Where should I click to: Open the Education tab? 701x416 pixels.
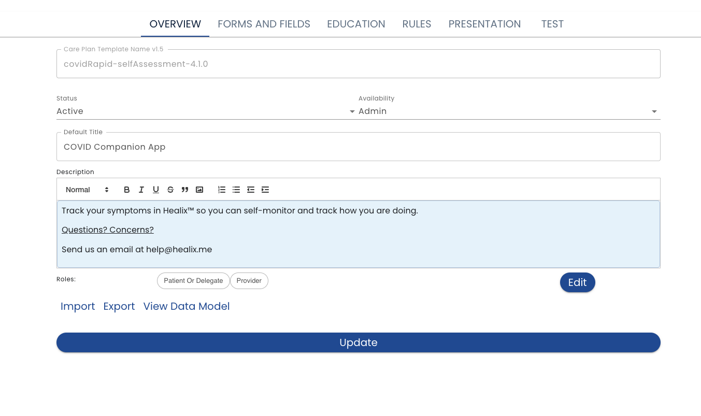click(x=356, y=24)
